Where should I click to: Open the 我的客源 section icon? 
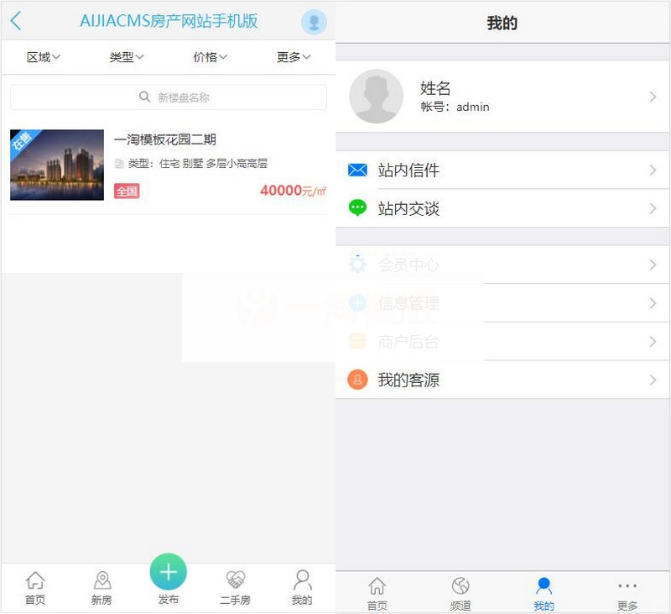359,379
